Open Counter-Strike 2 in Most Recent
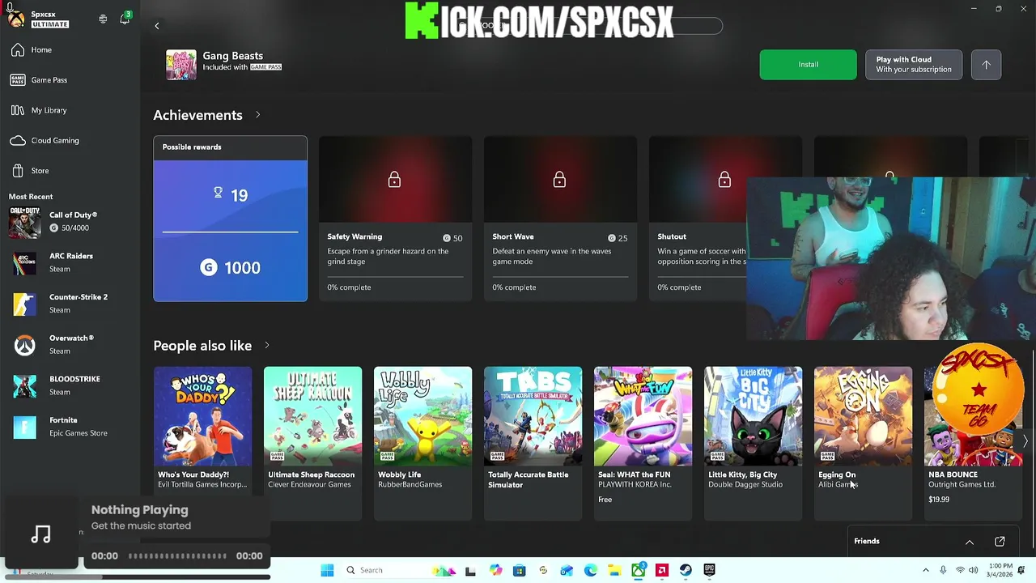This screenshot has height=583, width=1036. tap(70, 304)
